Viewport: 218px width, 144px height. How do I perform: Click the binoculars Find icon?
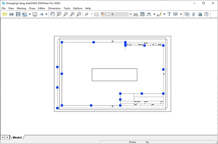(200, 14)
